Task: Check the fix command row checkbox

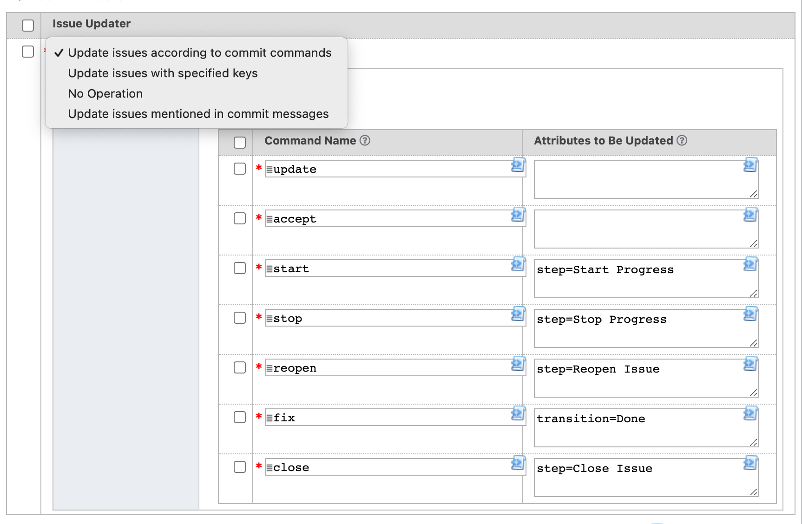Action: 240,417
